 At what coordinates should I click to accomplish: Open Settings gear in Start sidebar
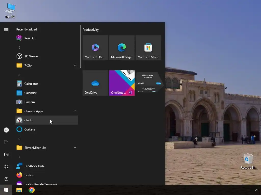click(x=6, y=167)
